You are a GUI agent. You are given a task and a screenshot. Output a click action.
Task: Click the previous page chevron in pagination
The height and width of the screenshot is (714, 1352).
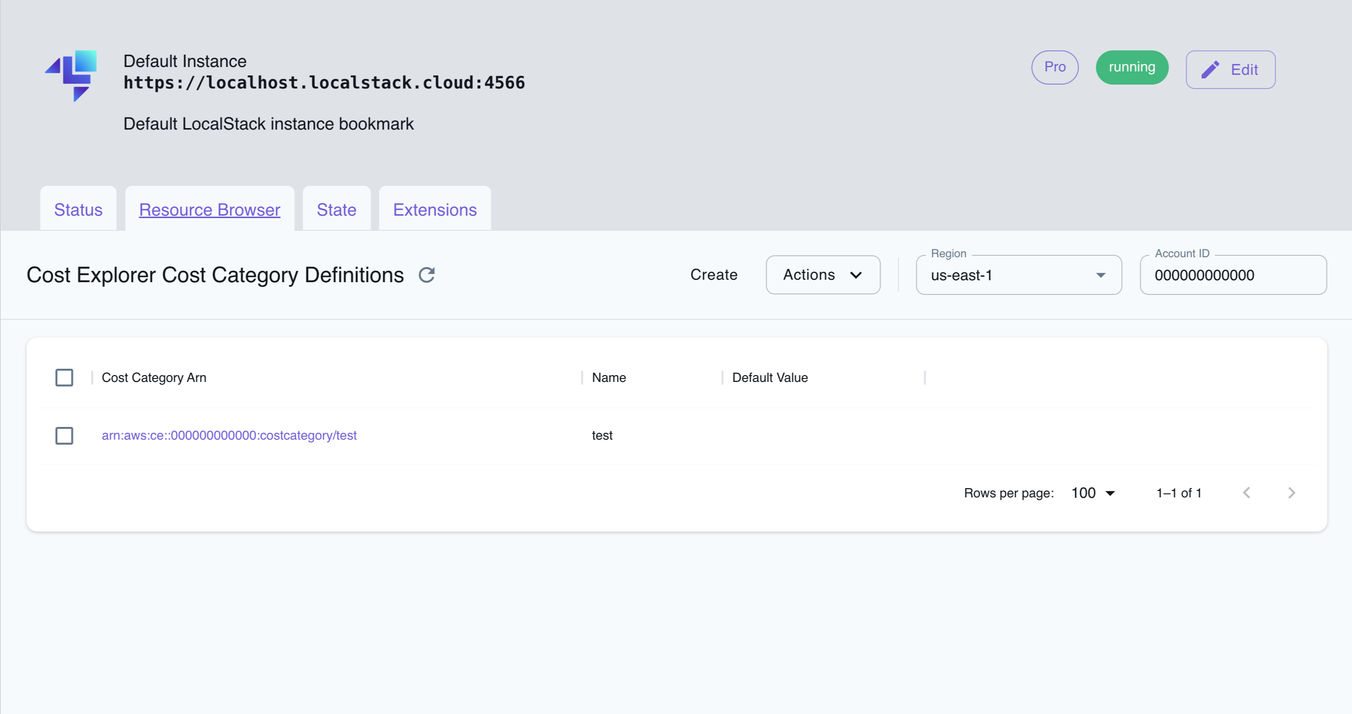pyautogui.click(x=1247, y=492)
